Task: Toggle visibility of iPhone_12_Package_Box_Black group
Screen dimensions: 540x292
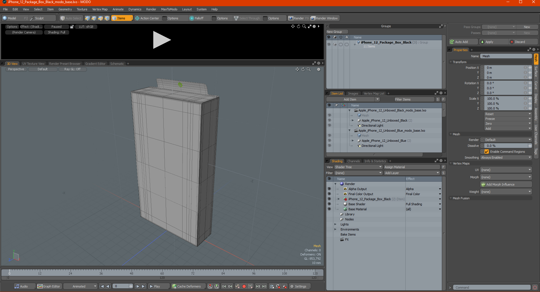Action: click(x=328, y=44)
